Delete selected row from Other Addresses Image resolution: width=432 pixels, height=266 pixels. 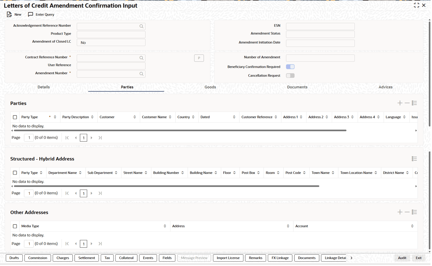click(407, 212)
